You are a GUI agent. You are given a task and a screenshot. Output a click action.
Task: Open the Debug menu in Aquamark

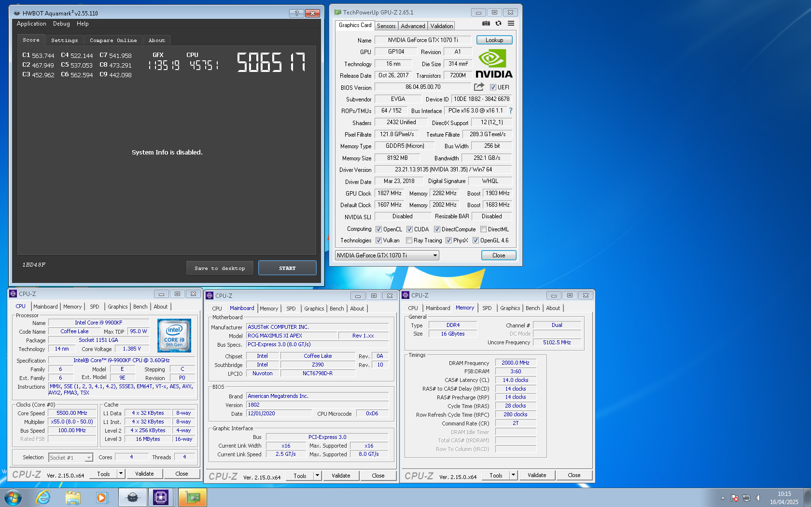click(x=61, y=24)
